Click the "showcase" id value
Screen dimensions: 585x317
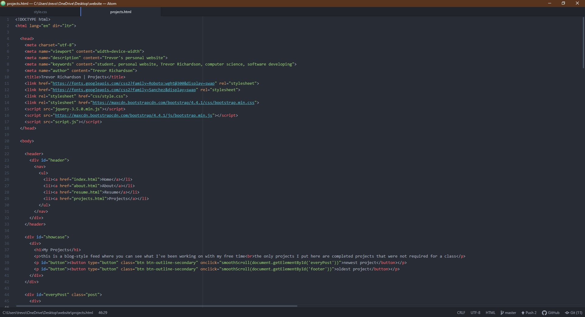(x=55, y=237)
